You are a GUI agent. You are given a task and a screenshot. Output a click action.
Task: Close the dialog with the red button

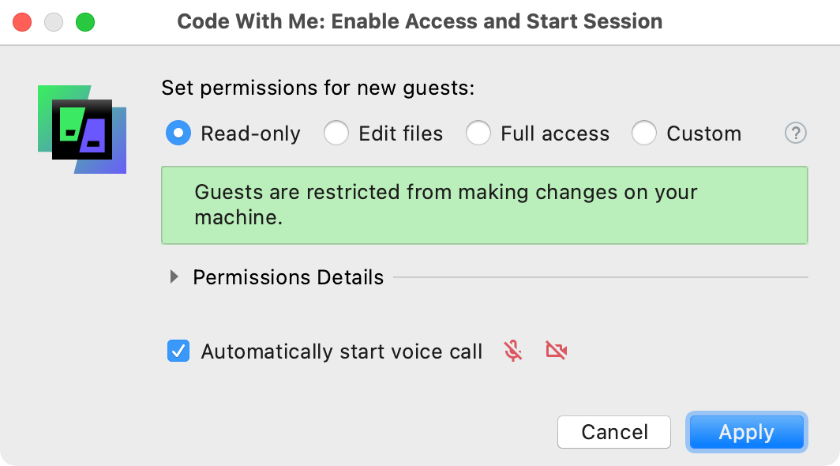pos(22,23)
